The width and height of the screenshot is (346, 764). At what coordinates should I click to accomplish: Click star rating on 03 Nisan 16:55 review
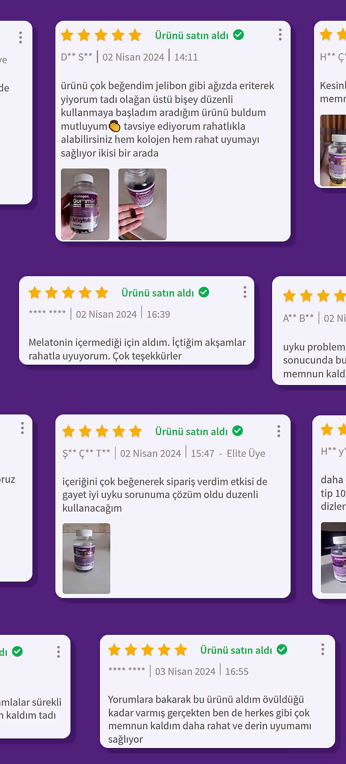[x=147, y=649]
